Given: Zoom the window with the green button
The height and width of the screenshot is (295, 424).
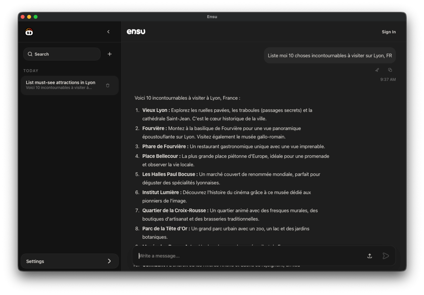Looking at the screenshot, I should [35, 17].
